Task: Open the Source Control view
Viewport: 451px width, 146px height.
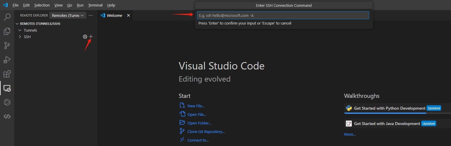Action: coord(7,46)
